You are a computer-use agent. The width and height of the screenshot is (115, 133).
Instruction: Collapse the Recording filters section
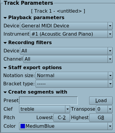5,43
